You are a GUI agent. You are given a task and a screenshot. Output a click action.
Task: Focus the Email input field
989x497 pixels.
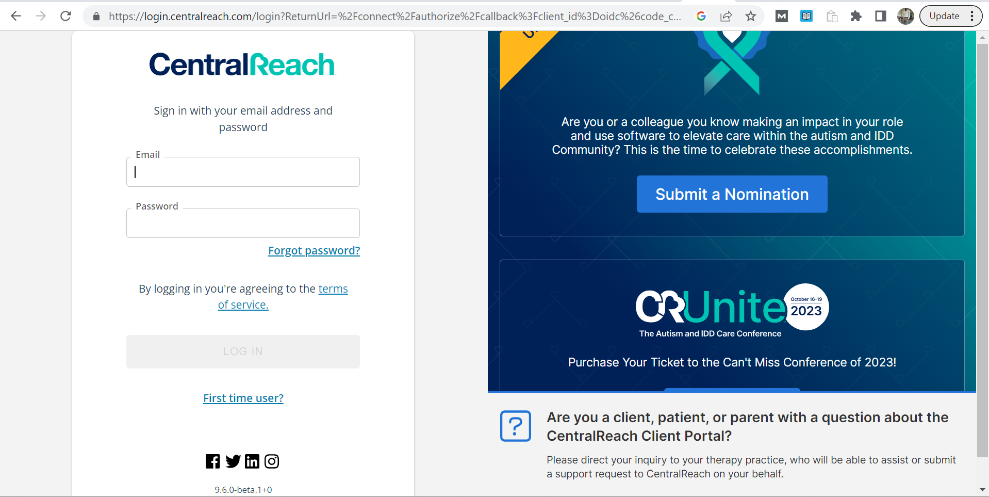click(x=243, y=172)
